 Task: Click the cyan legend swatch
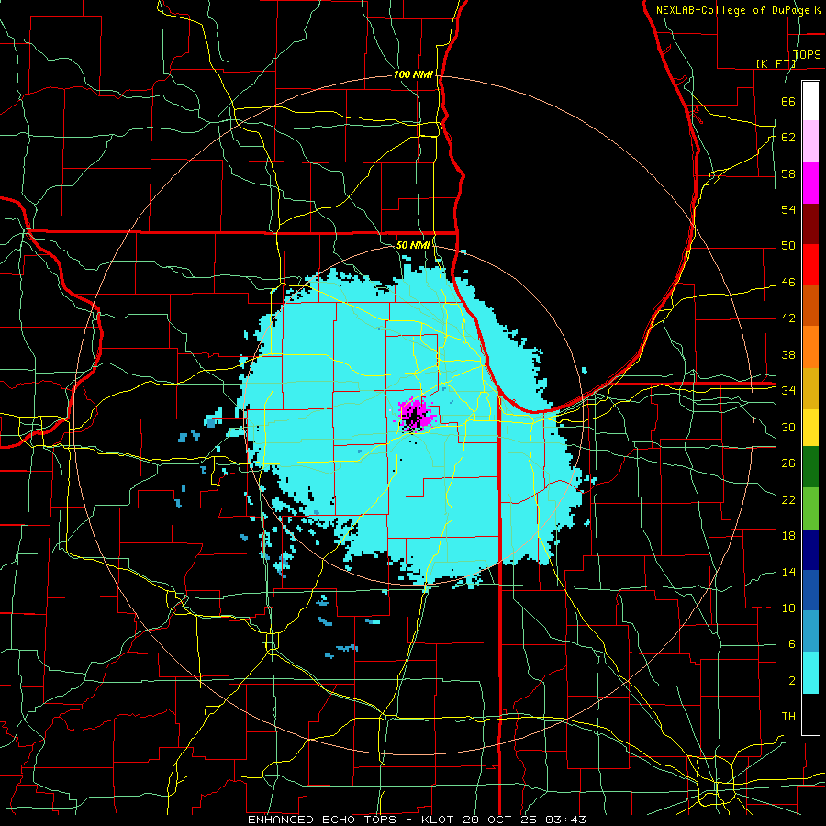(x=810, y=673)
